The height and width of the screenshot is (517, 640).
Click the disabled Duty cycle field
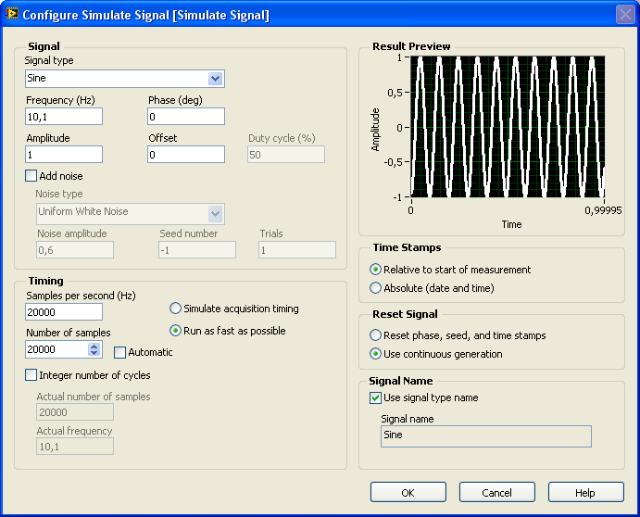(x=285, y=155)
